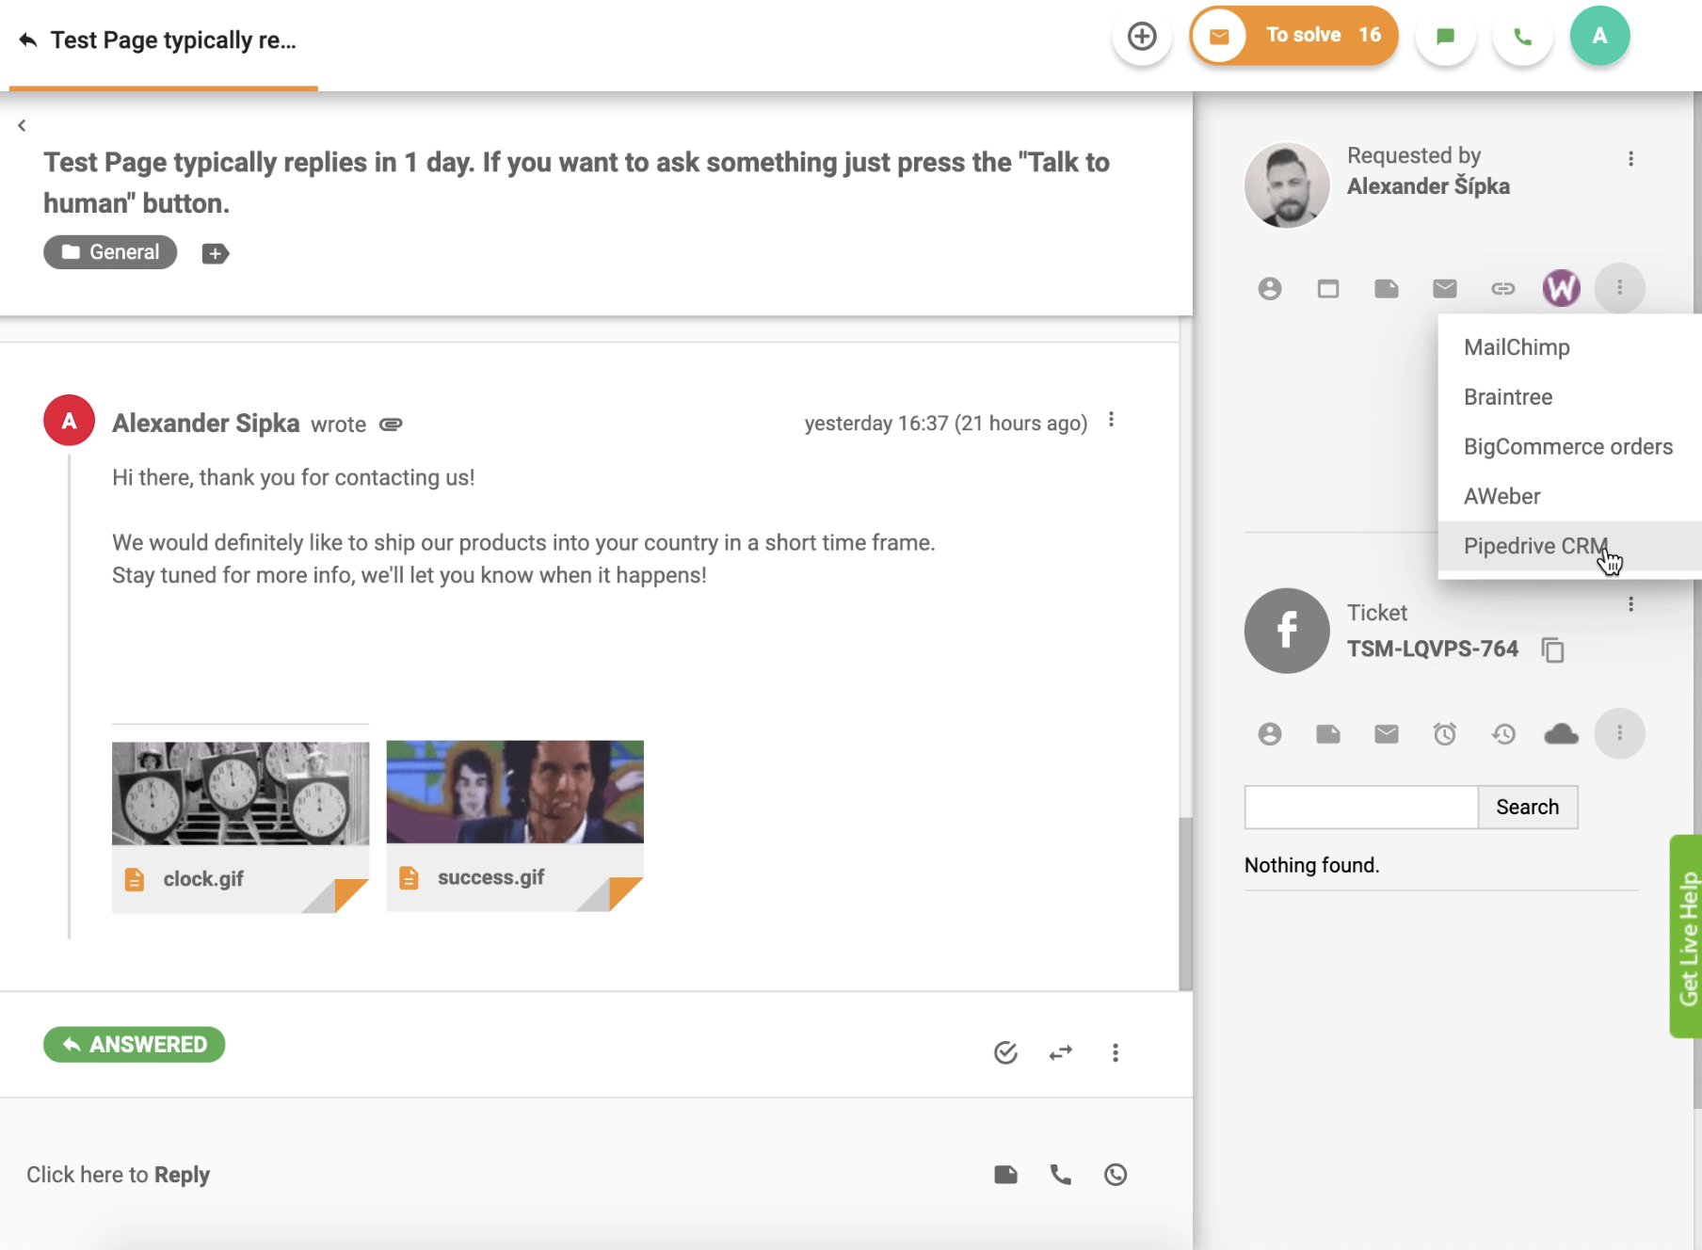1702x1250 pixels.
Task: Click the Facebook ticket channel icon
Action: coord(1286,630)
